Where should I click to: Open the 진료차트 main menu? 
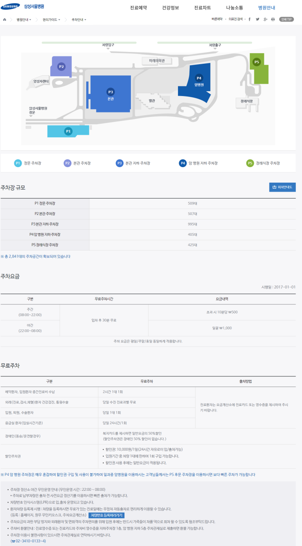point(202,8)
